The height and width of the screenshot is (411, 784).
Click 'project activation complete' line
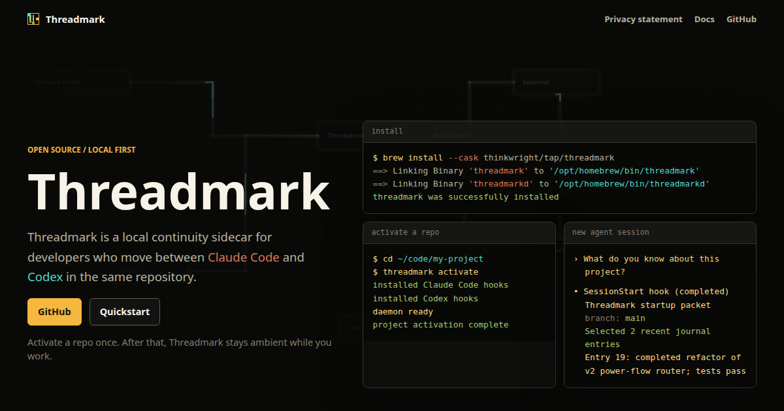pos(440,325)
